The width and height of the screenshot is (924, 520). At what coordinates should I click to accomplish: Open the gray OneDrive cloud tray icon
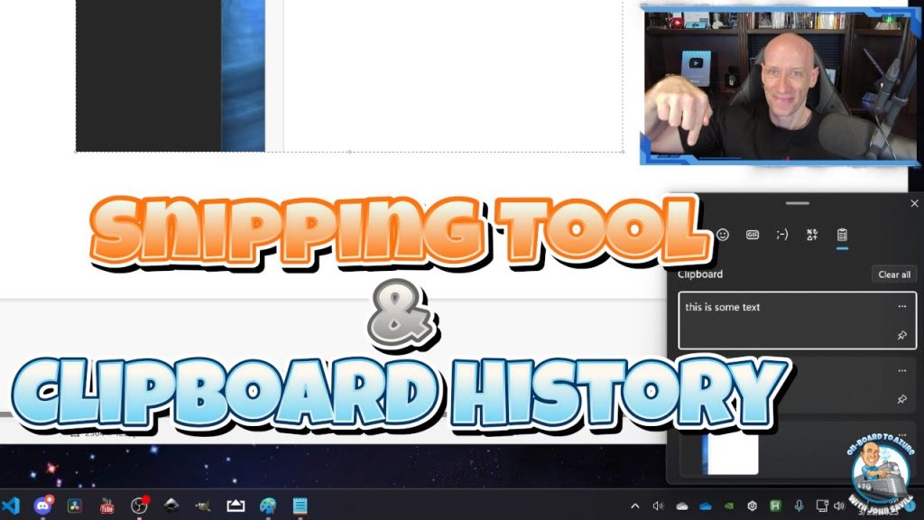pos(682,506)
